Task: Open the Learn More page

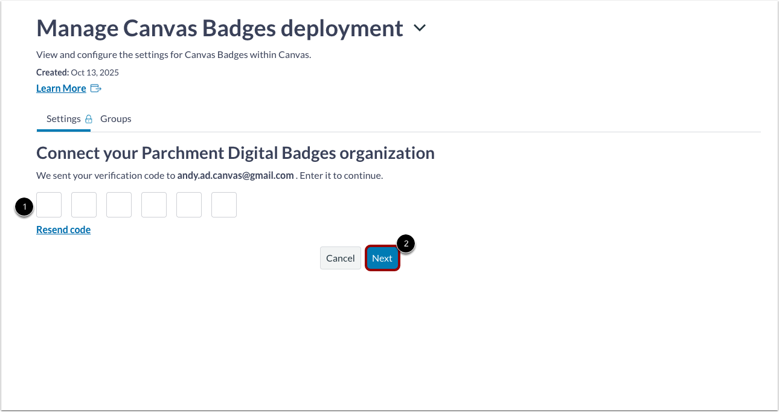Action: click(61, 88)
